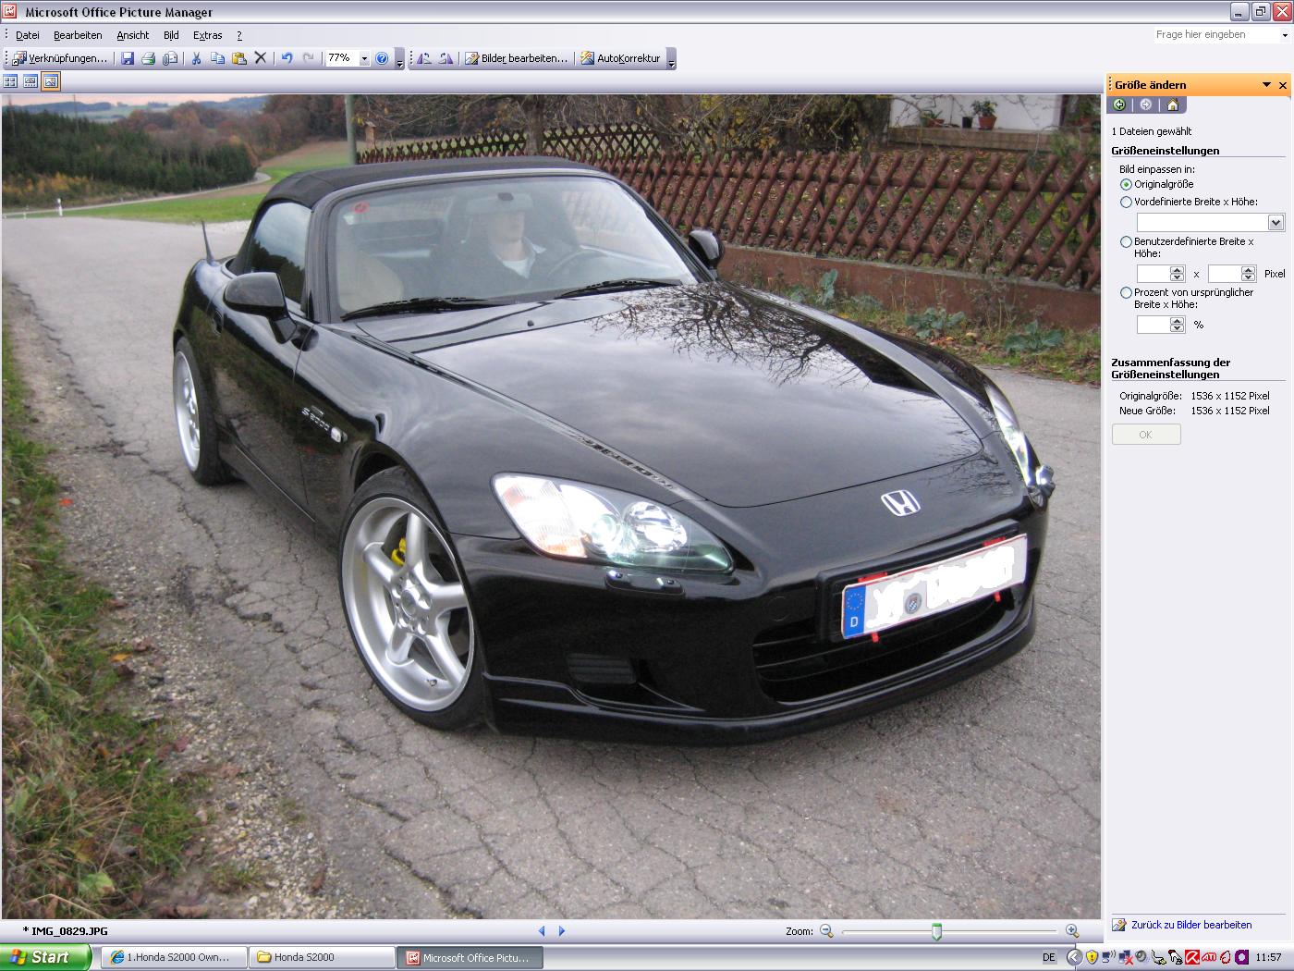Click the AutoKorrektur button

620,58
